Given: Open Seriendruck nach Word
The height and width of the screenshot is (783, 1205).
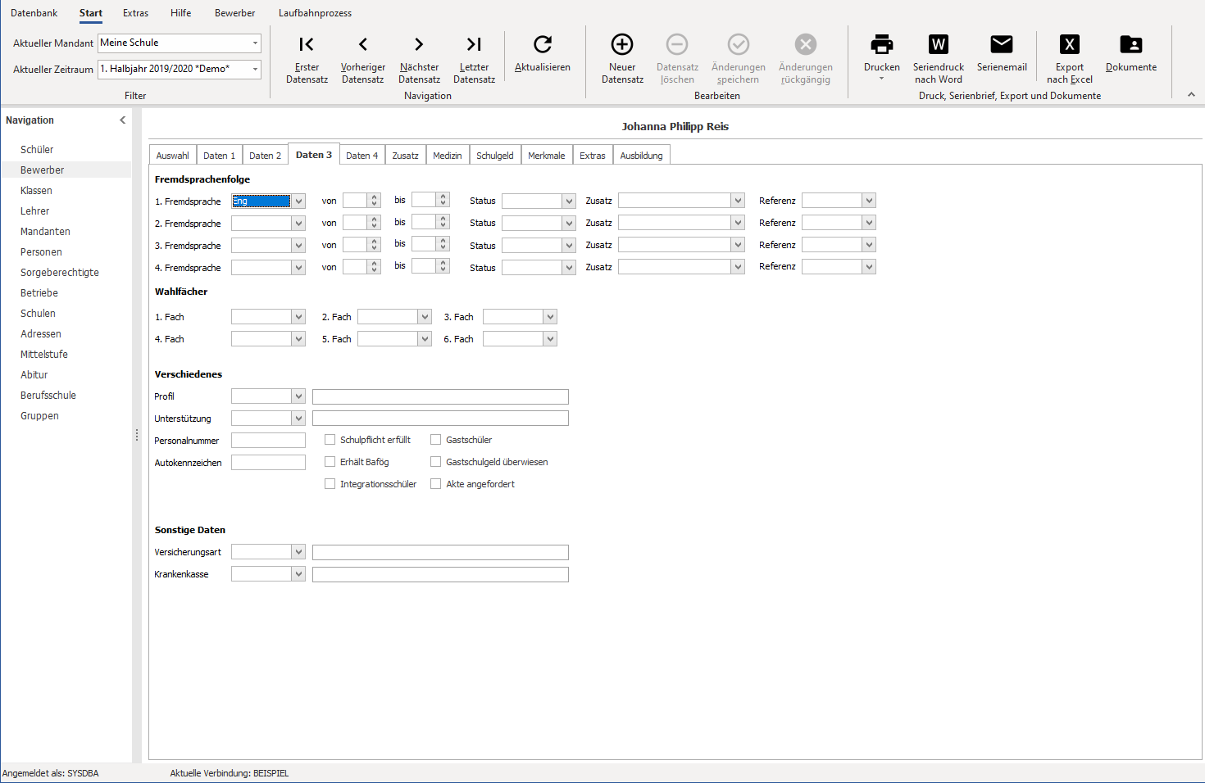Looking at the screenshot, I should [939, 59].
